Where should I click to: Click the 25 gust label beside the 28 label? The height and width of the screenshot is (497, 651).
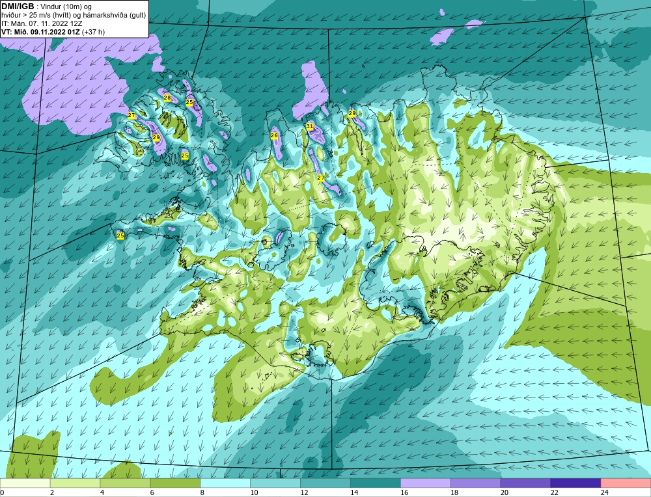(189, 102)
